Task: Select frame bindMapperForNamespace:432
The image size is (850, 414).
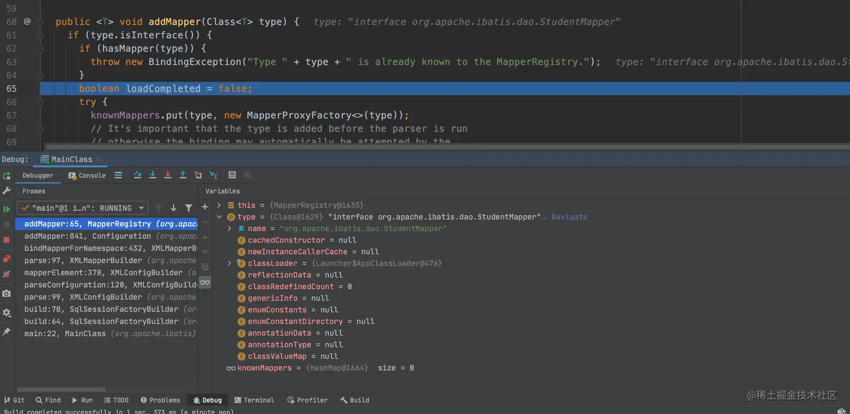Action: click(x=107, y=248)
